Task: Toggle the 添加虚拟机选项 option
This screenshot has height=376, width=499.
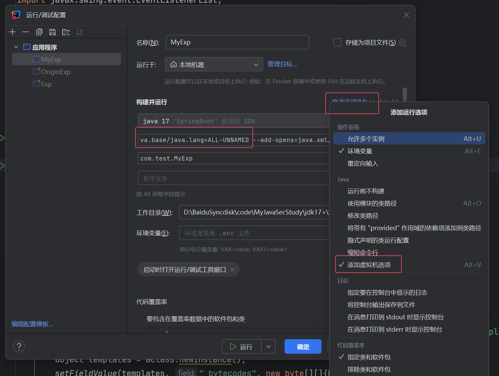Action: [x=369, y=265]
